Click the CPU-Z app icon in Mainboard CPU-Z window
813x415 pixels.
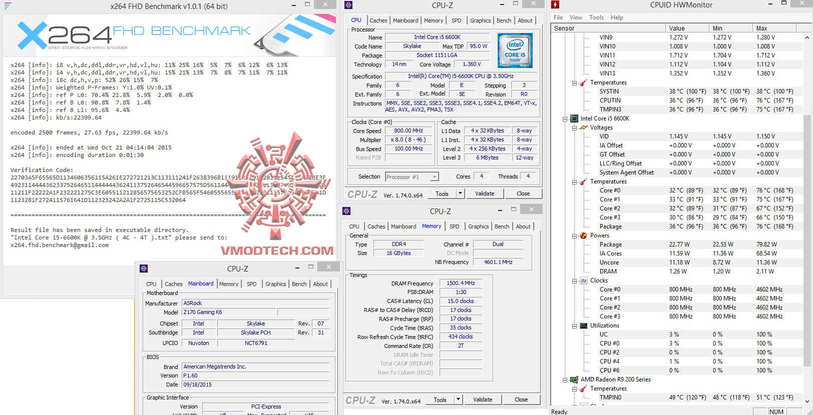(x=144, y=268)
